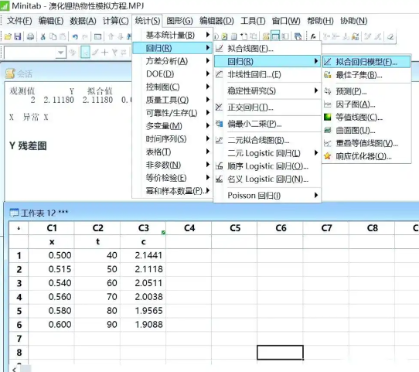Open the 图形(G) menu

coord(179,21)
